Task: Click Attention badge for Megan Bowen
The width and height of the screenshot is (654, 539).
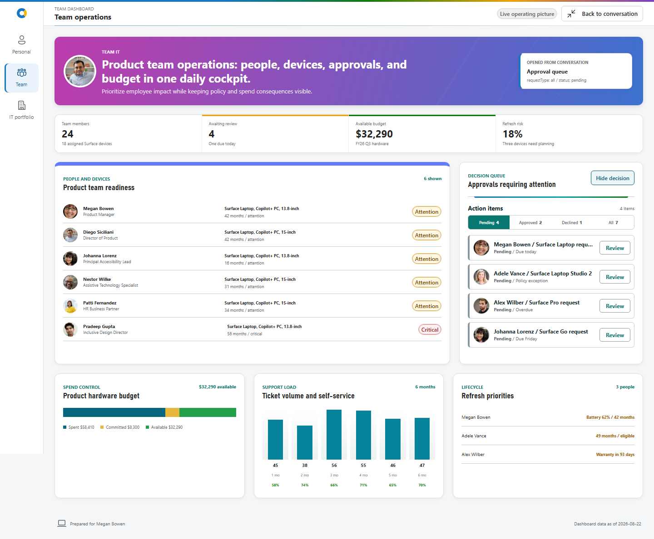Action: pyautogui.click(x=426, y=212)
